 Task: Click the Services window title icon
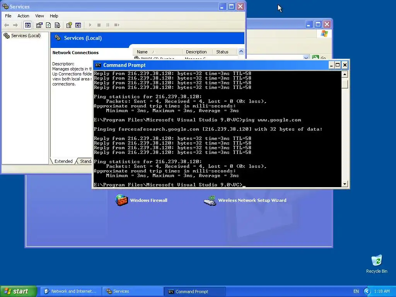(x=5, y=6)
